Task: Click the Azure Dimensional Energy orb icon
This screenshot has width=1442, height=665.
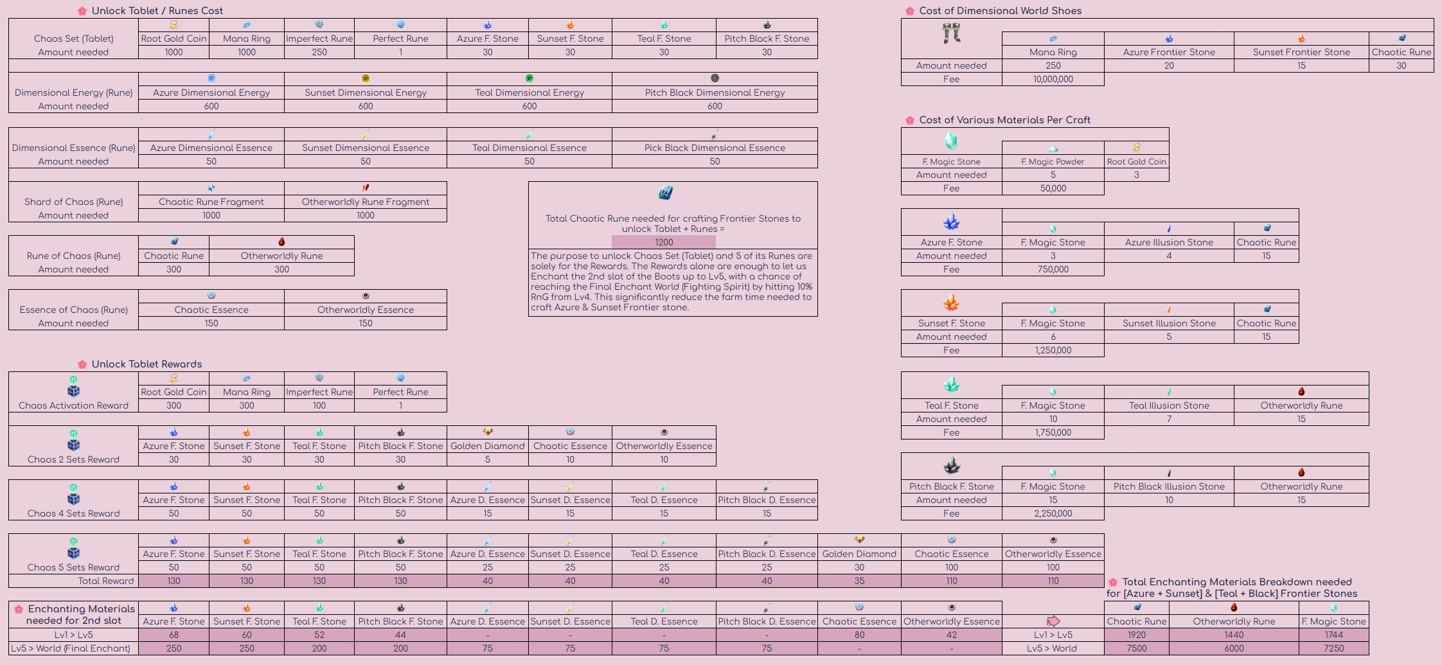Action: (211, 78)
